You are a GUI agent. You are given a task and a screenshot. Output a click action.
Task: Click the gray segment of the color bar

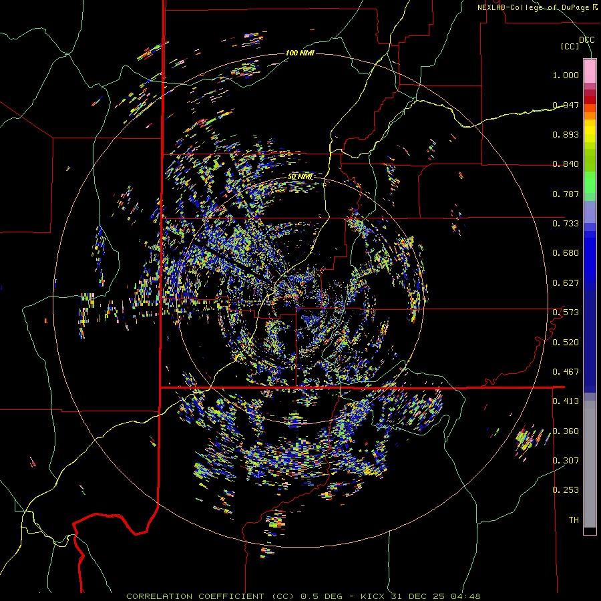click(x=590, y=464)
